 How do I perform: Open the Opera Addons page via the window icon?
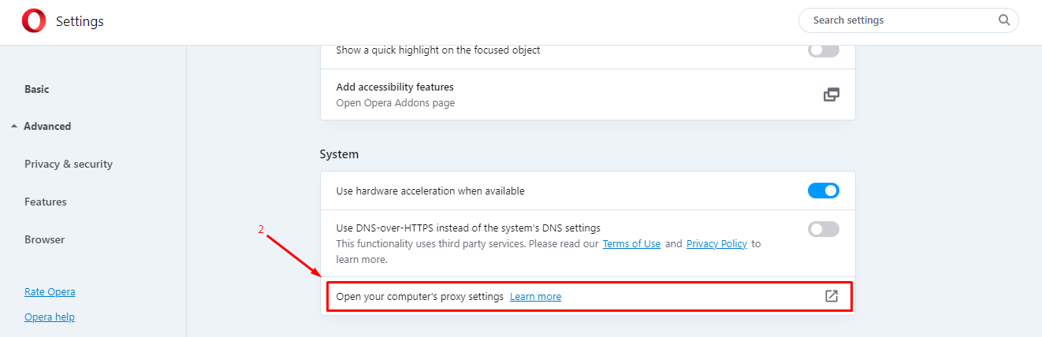click(x=831, y=94)
